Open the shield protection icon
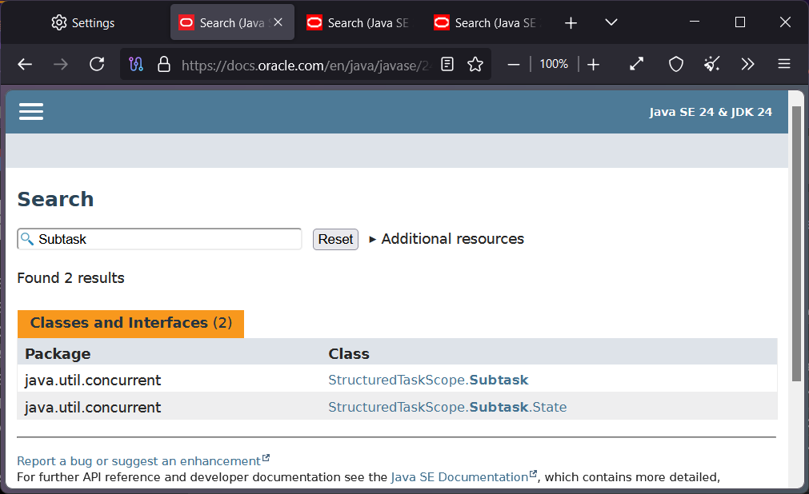Viewport: 809px width, 494px height. [676, 64]
